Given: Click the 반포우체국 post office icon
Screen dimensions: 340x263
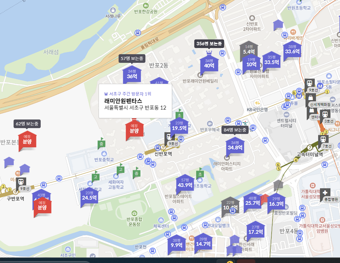Looking at the screenshot, I should (x=210, y=124).
